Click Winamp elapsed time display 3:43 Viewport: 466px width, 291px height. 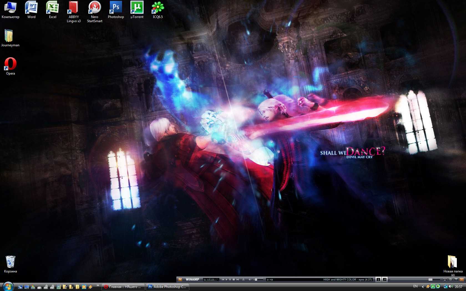click(270, 280)
